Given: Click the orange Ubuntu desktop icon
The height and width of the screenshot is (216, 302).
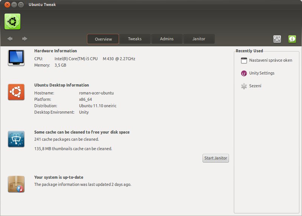Looking at the screenshot, I should 16,92.
